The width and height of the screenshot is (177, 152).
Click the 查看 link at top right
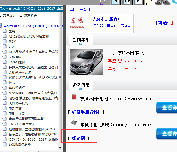click(x=162, y=23)
